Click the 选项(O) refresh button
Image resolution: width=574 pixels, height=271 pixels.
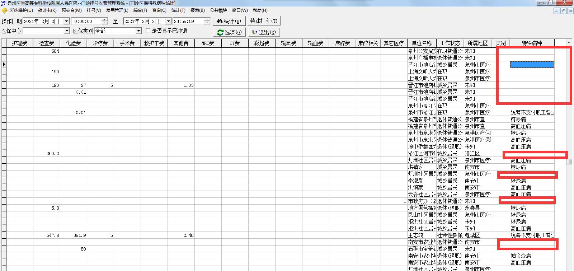pyautogui.click(x=229, y=32)
